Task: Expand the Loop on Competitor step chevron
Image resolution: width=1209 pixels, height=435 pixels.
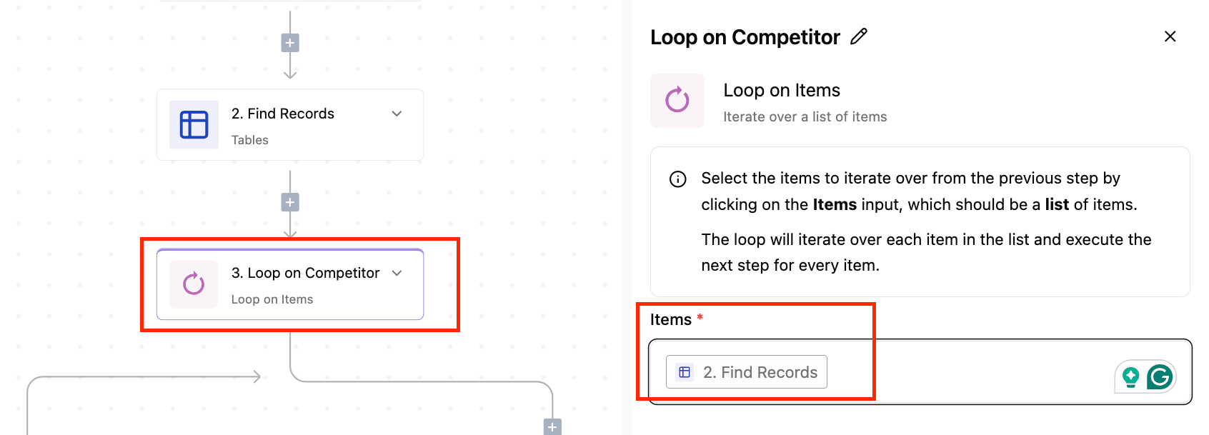Action: [397, 273]
